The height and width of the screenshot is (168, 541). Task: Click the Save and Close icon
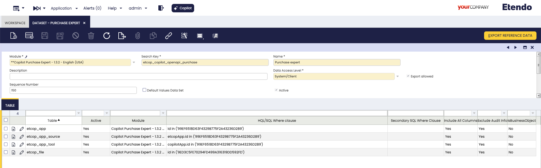click(60, 36)
